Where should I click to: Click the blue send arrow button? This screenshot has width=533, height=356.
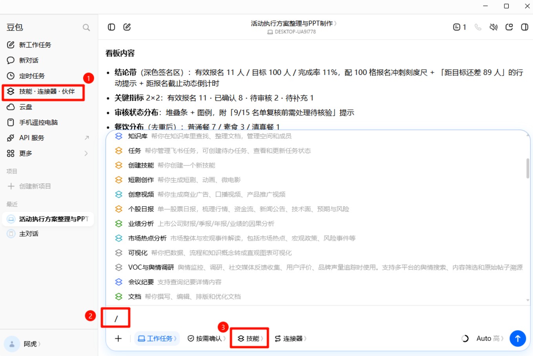pos(517,338)
